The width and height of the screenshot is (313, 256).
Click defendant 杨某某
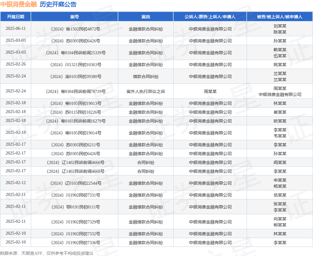pos(280,186)
